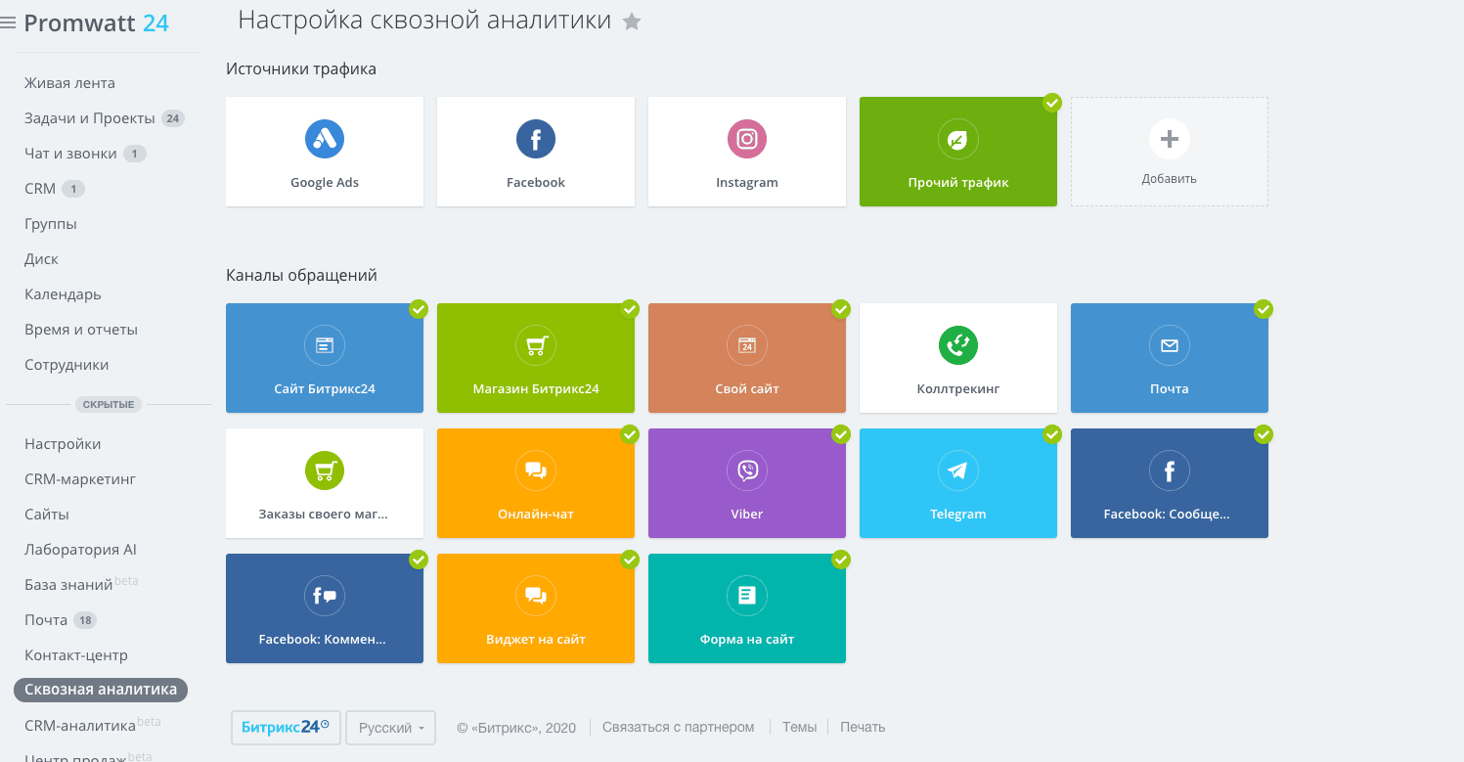Toggle the green checkmark on Прочий трафик

[x=1052, y=103]
